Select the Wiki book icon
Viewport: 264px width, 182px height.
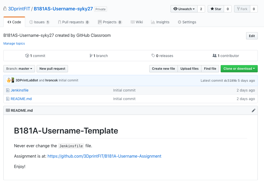[132, 22]
